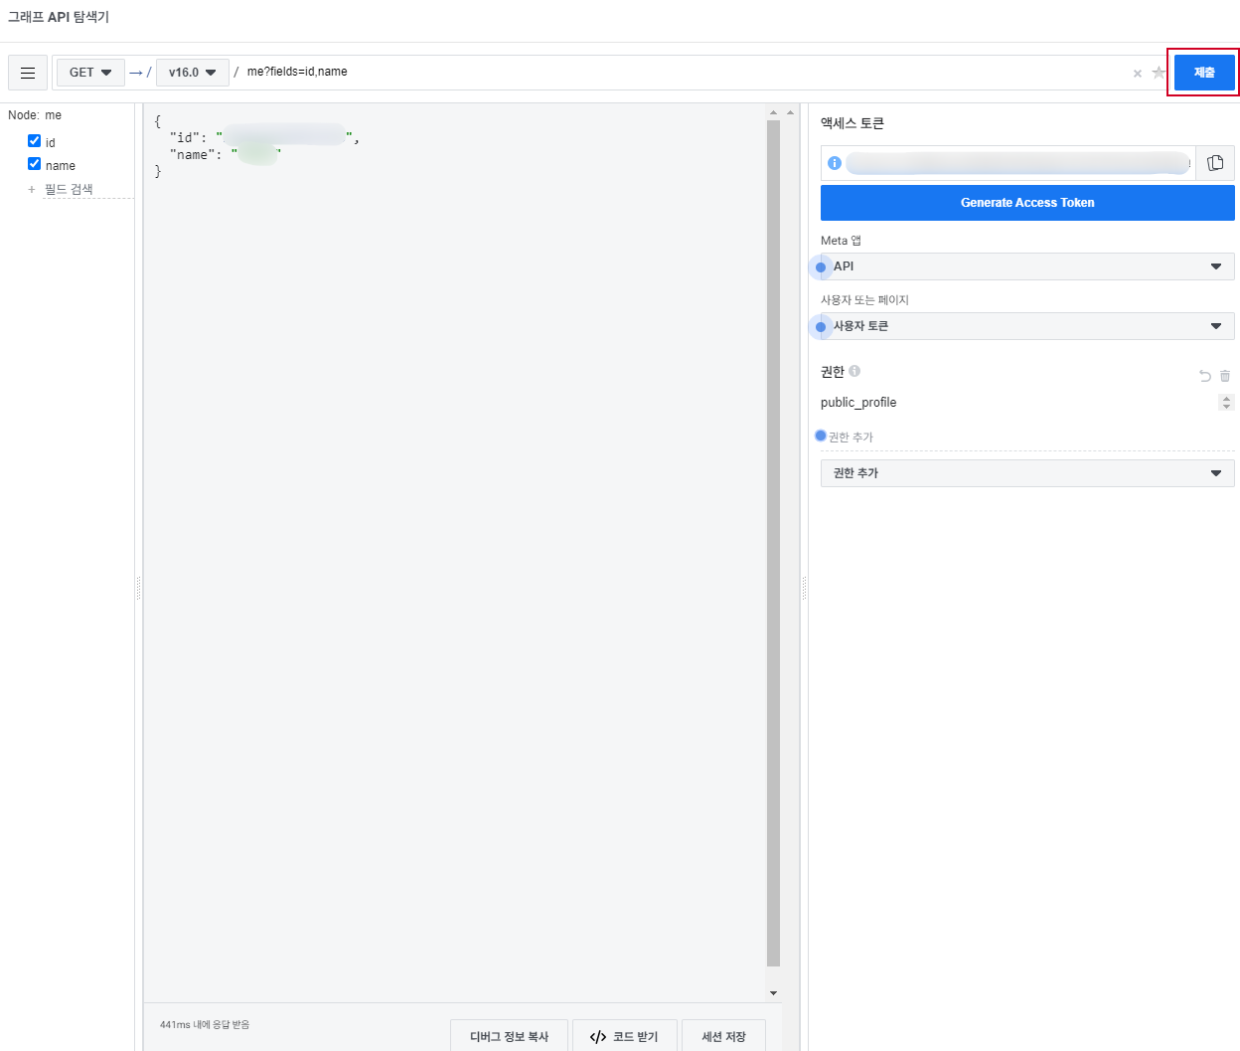The image size is (1240, 1051).
Task: Delete permissions with the trash icon
Action: [1225, 376]
